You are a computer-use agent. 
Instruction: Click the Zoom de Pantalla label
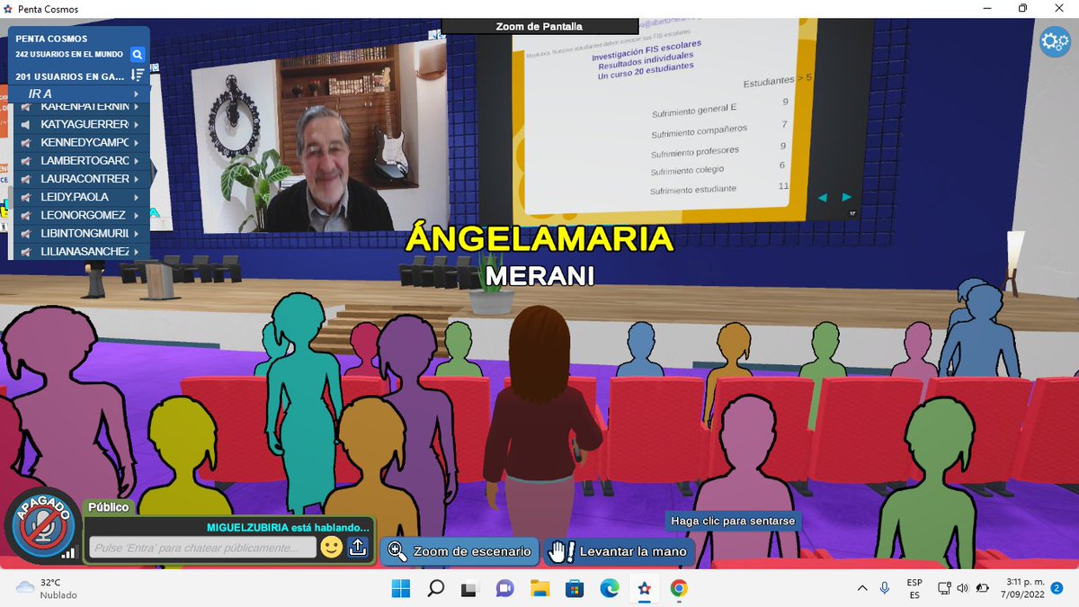tap(539, 26)
